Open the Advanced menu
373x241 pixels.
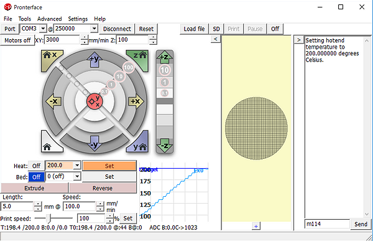point(50,19)
